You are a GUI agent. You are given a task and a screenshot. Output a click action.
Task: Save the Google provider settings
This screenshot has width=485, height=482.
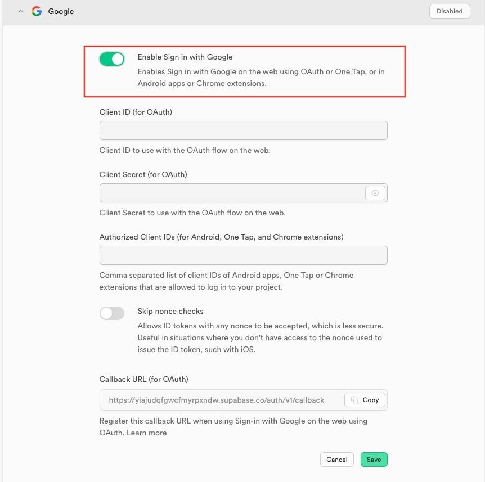(374, 459)
